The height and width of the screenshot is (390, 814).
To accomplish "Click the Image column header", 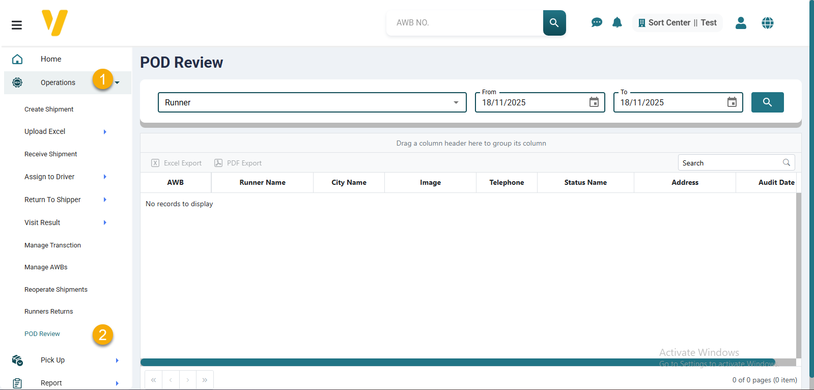I will pos(431,182).
